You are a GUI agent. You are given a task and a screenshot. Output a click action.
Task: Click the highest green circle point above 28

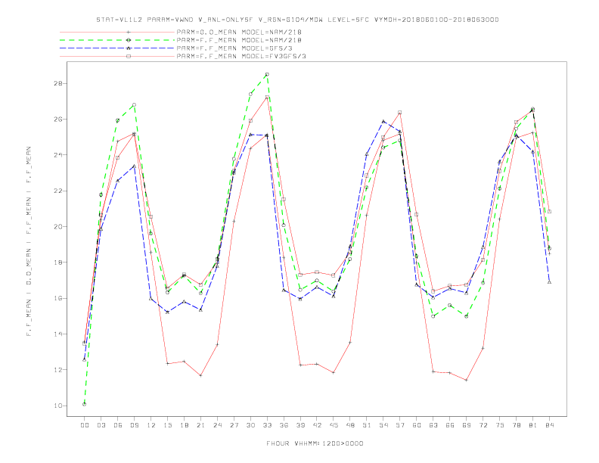(x=267, y=74)
